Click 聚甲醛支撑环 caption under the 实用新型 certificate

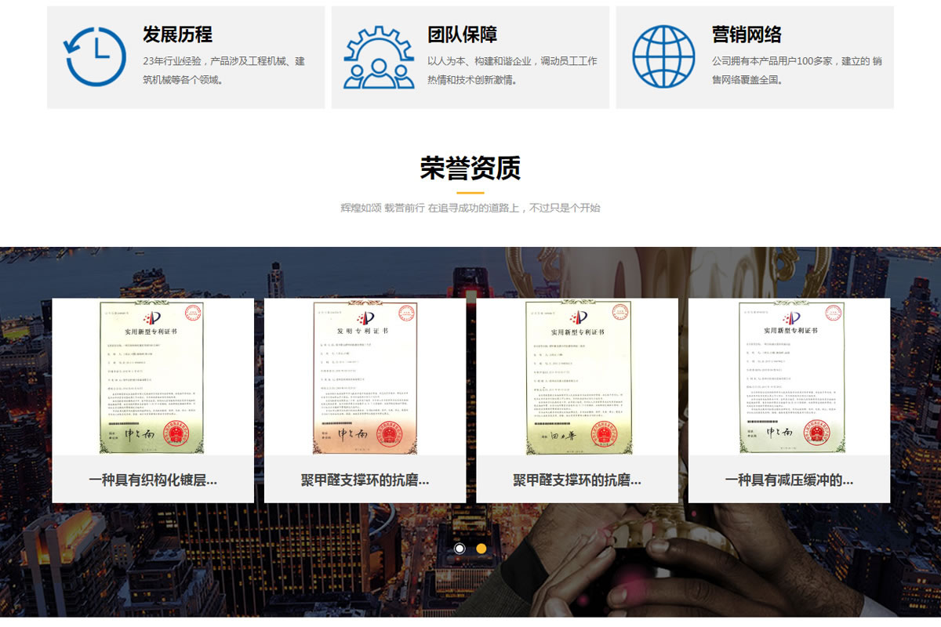(577, 480)
